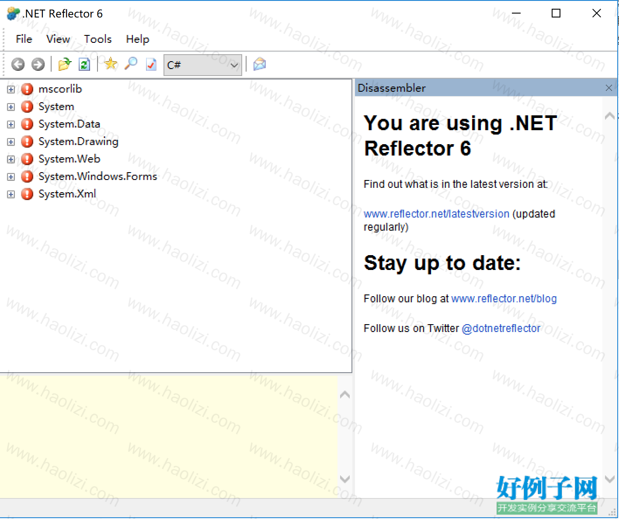Click the yellow info pane scroll-down arrow
Screen dimensions: 619x519
(x=345, y=479)
